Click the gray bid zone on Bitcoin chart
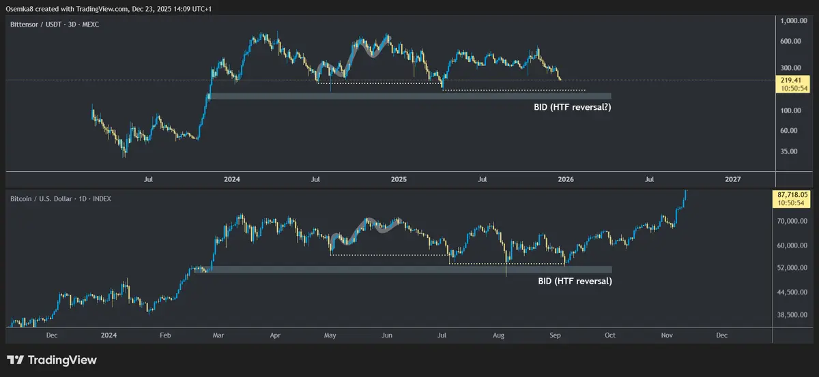 (409, 269)
